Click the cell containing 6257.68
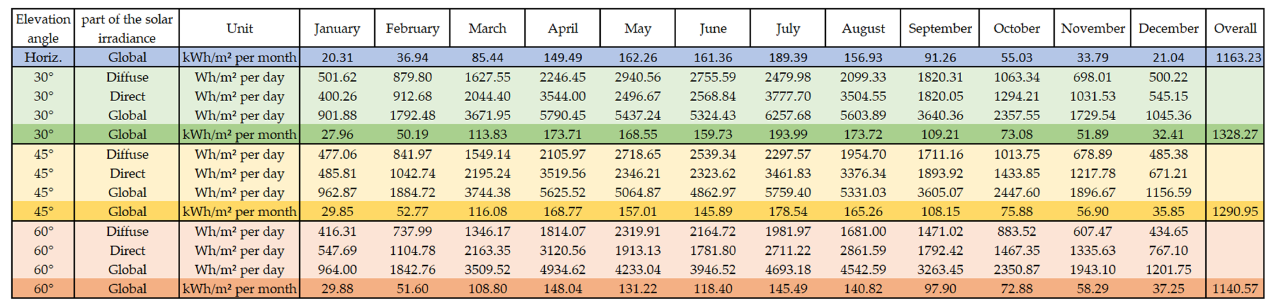Image resolution: width=1274 pixels, height=307 pixels. [x=788, y=115]
